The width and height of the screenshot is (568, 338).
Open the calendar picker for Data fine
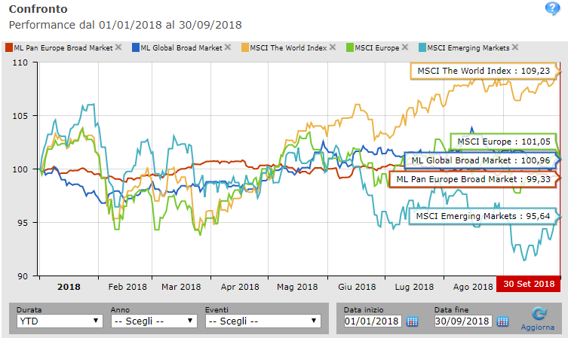pos(502,321)
